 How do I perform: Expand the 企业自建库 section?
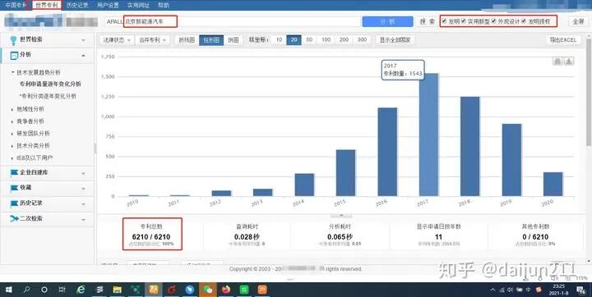[47, 172]
